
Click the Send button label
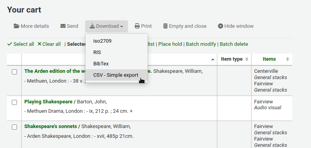coord(72,26)
